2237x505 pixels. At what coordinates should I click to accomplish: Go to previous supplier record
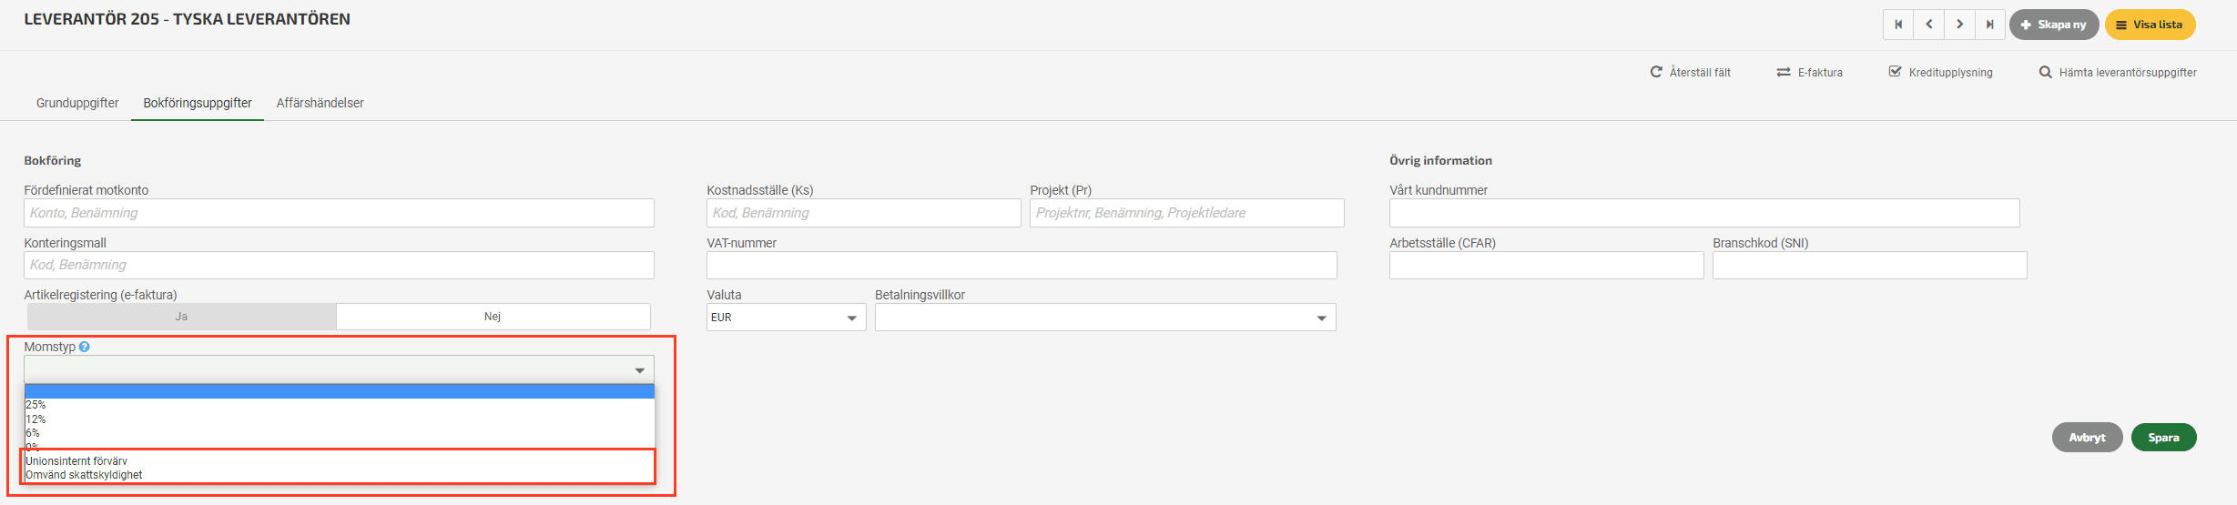[1928, 25]
